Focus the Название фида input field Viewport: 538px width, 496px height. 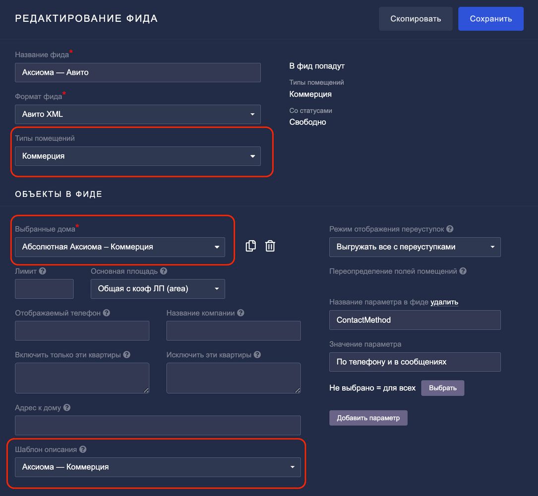pyautogui.click(x=137, y=72)
